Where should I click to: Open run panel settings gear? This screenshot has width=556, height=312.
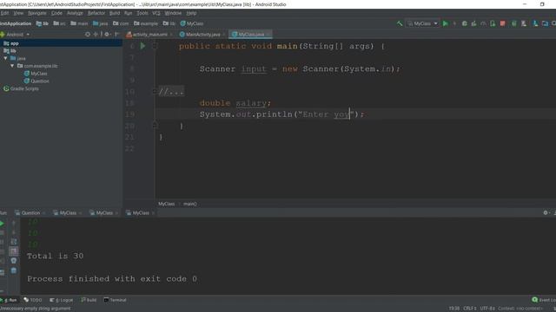pos(546,212)
